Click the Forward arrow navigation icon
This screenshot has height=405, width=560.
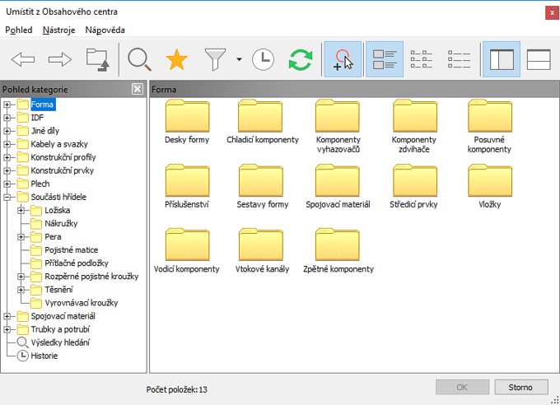coord(60,59)
